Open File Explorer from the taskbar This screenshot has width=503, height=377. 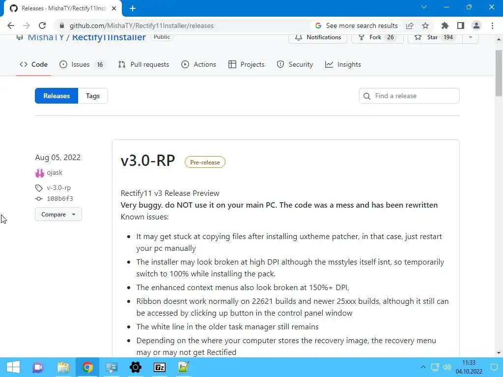[x=63, y=367]
